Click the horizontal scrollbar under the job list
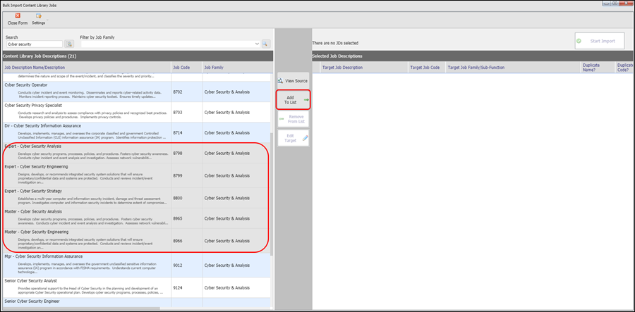 pyautogui.click(x=81, y=308)
